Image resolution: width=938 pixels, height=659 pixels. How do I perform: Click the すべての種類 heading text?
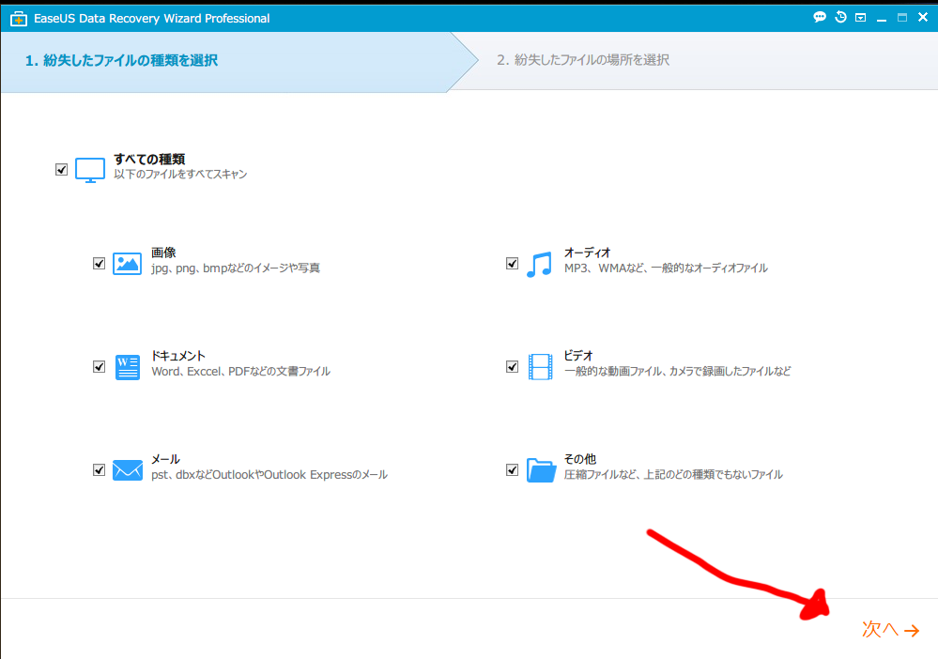[x=149, y=159]
